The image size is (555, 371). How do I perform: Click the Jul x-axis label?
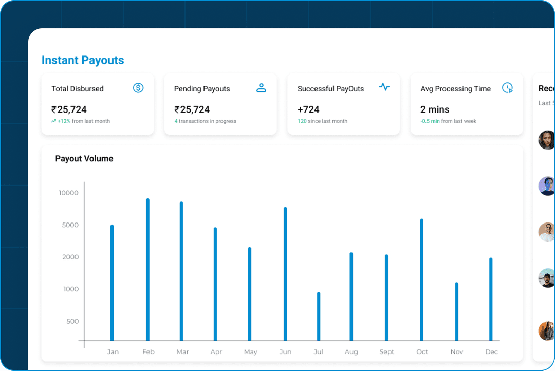(318, 352)
